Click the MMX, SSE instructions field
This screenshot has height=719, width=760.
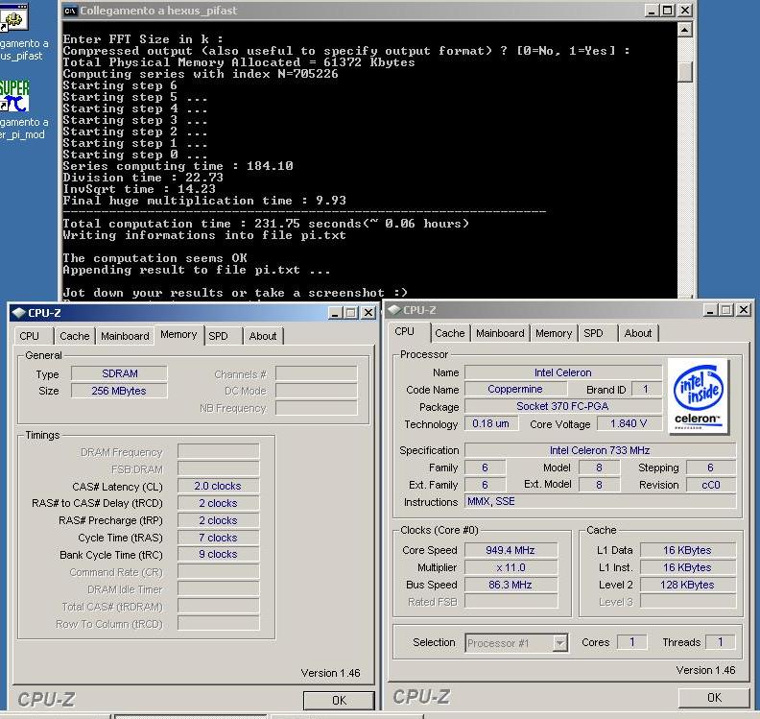[x=600, y=501]
